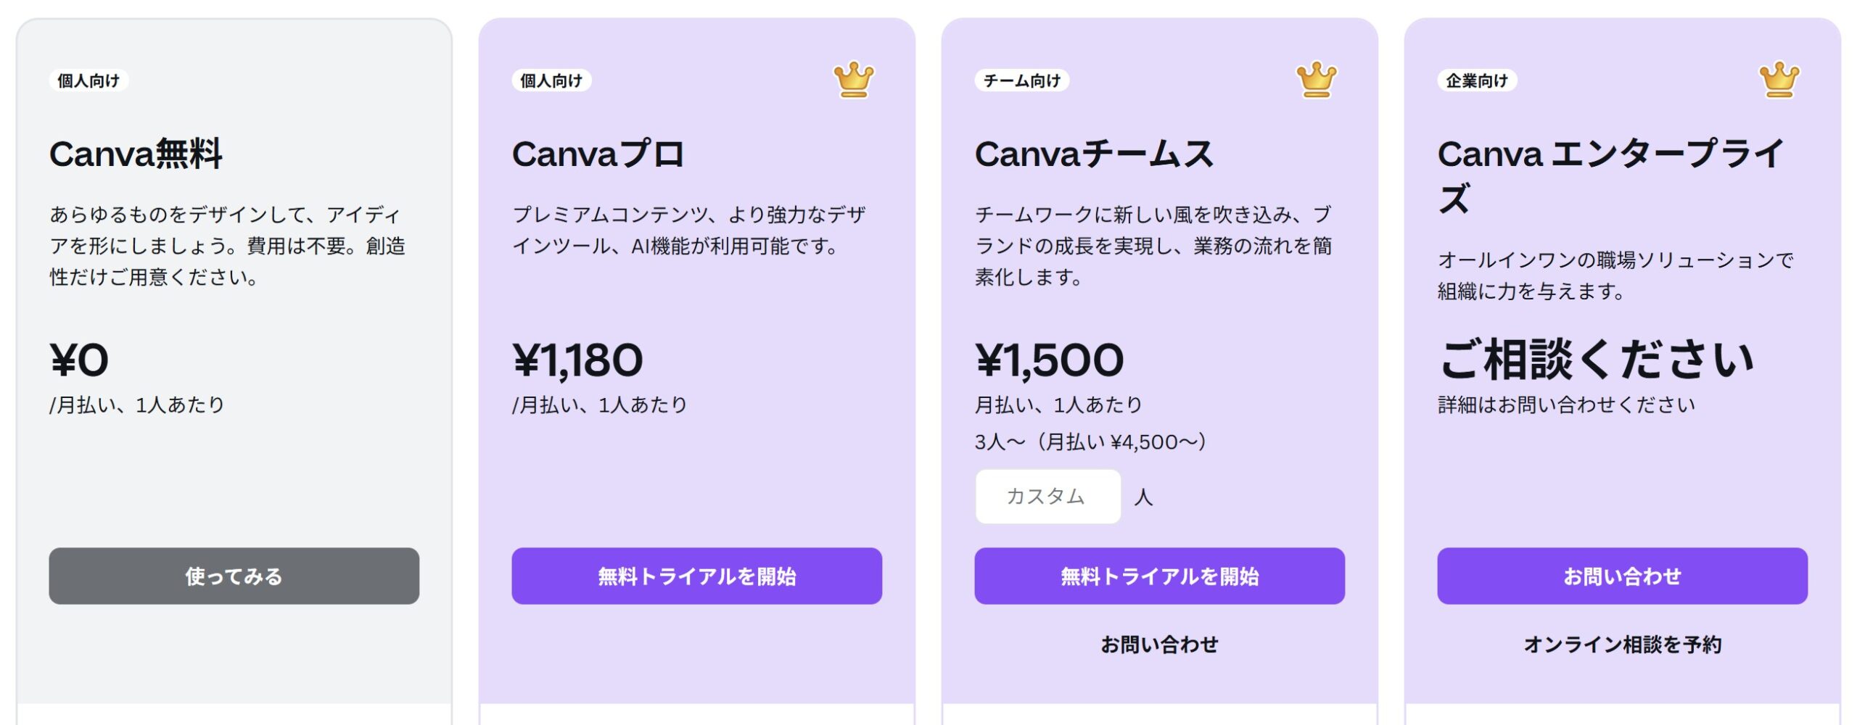Click the ¥1,500 price text
Image resolution: width=1857 pixels, height=725 pixels.
1049,360
